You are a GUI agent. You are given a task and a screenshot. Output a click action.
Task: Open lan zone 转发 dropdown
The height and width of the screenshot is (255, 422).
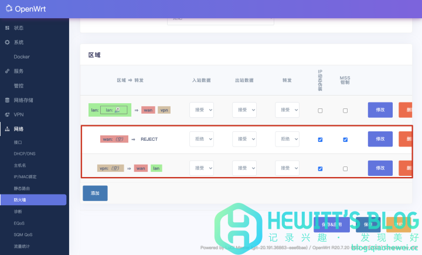tap(287, 110)
